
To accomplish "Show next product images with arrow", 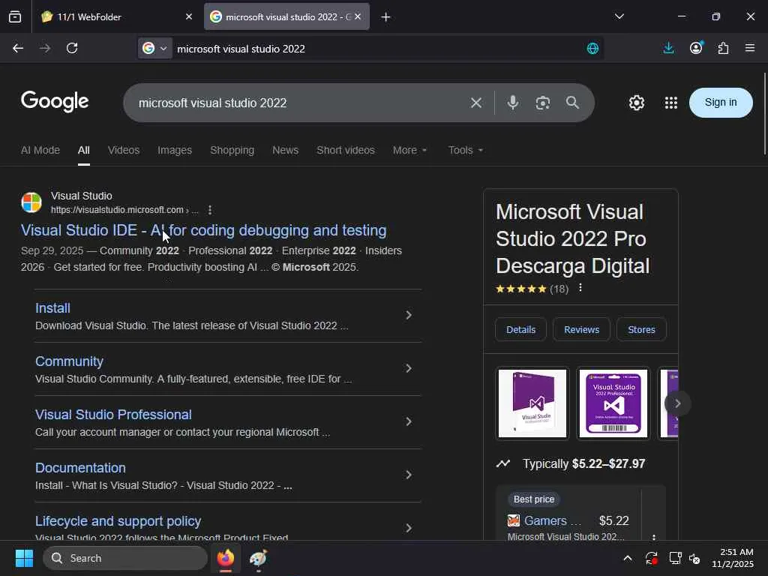I will click(678, 403).
